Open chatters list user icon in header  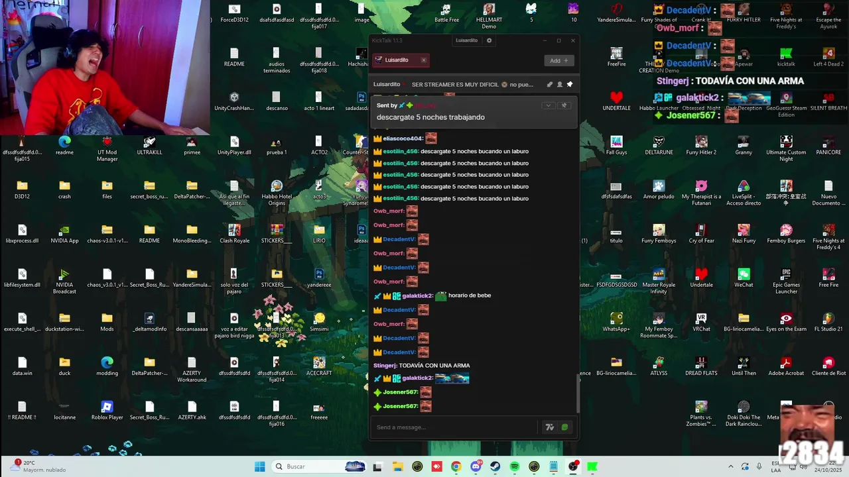click(x=559, y=85)
